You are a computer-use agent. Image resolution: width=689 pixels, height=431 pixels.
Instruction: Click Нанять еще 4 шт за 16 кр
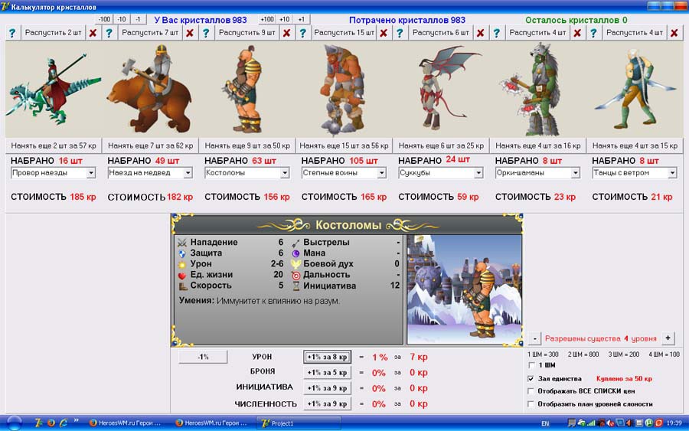(538, 145)
